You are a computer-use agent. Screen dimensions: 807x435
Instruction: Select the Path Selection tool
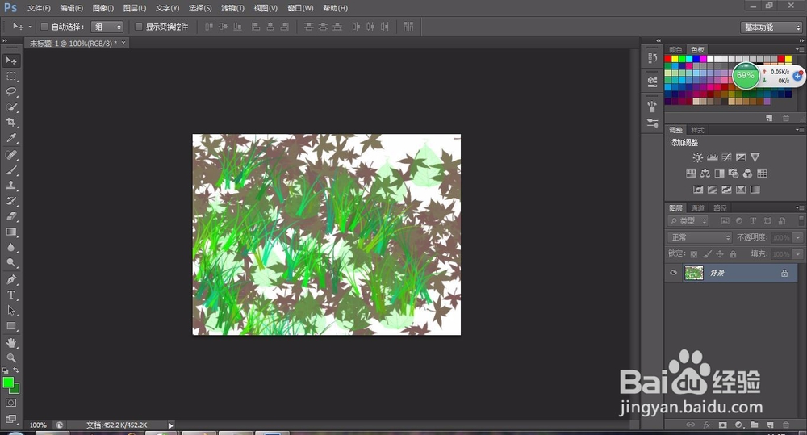tap(11, 311)
